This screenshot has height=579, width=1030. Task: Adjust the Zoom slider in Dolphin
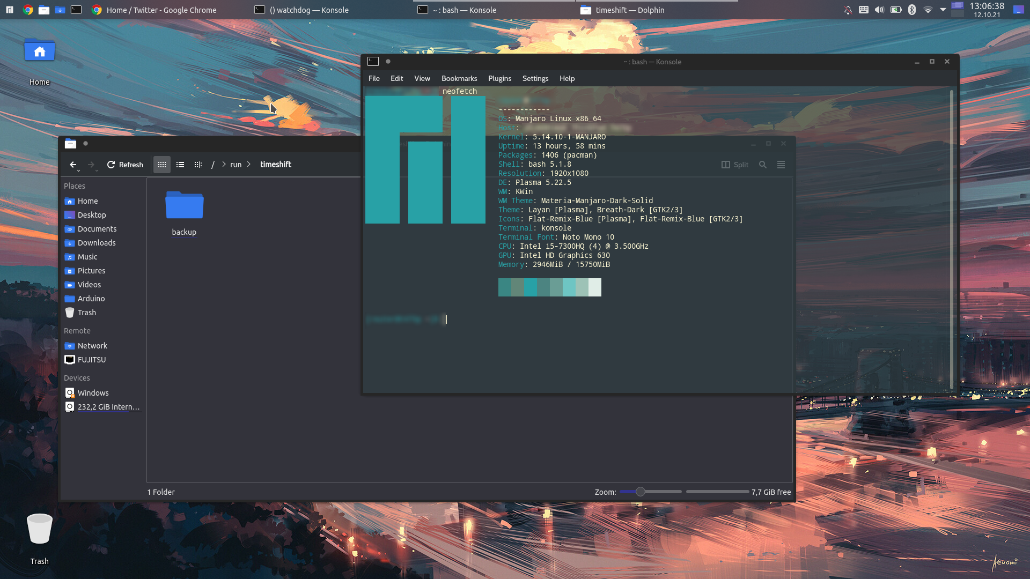click(x=639, y=492)
